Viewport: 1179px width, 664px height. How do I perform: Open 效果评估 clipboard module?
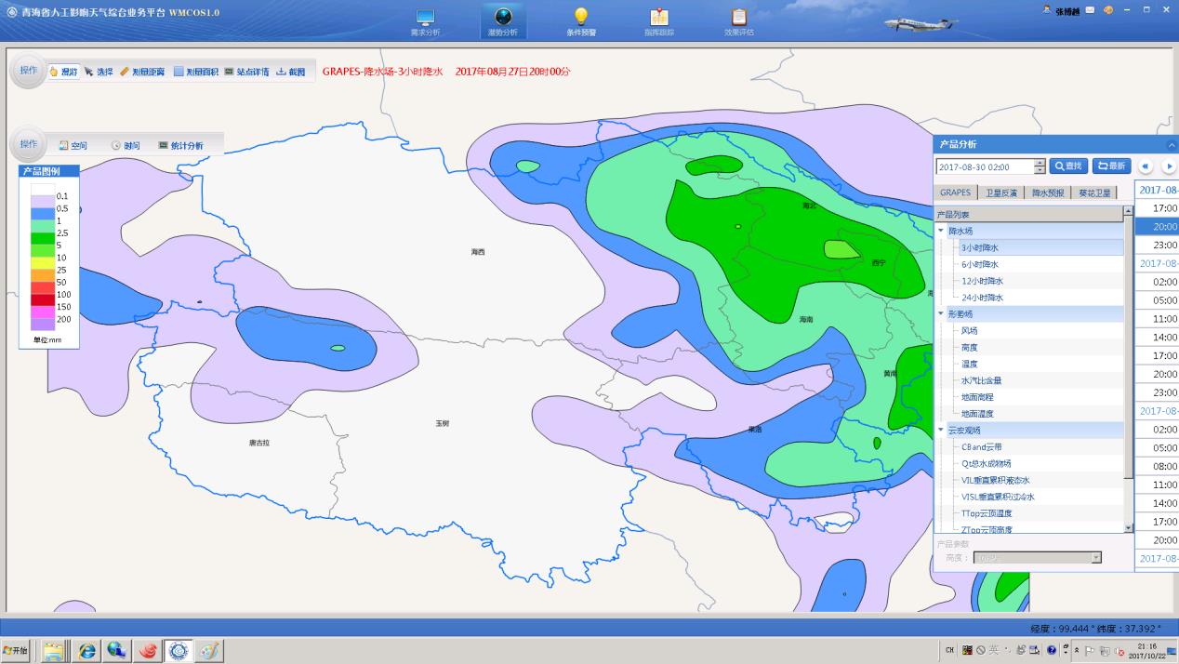738,22
